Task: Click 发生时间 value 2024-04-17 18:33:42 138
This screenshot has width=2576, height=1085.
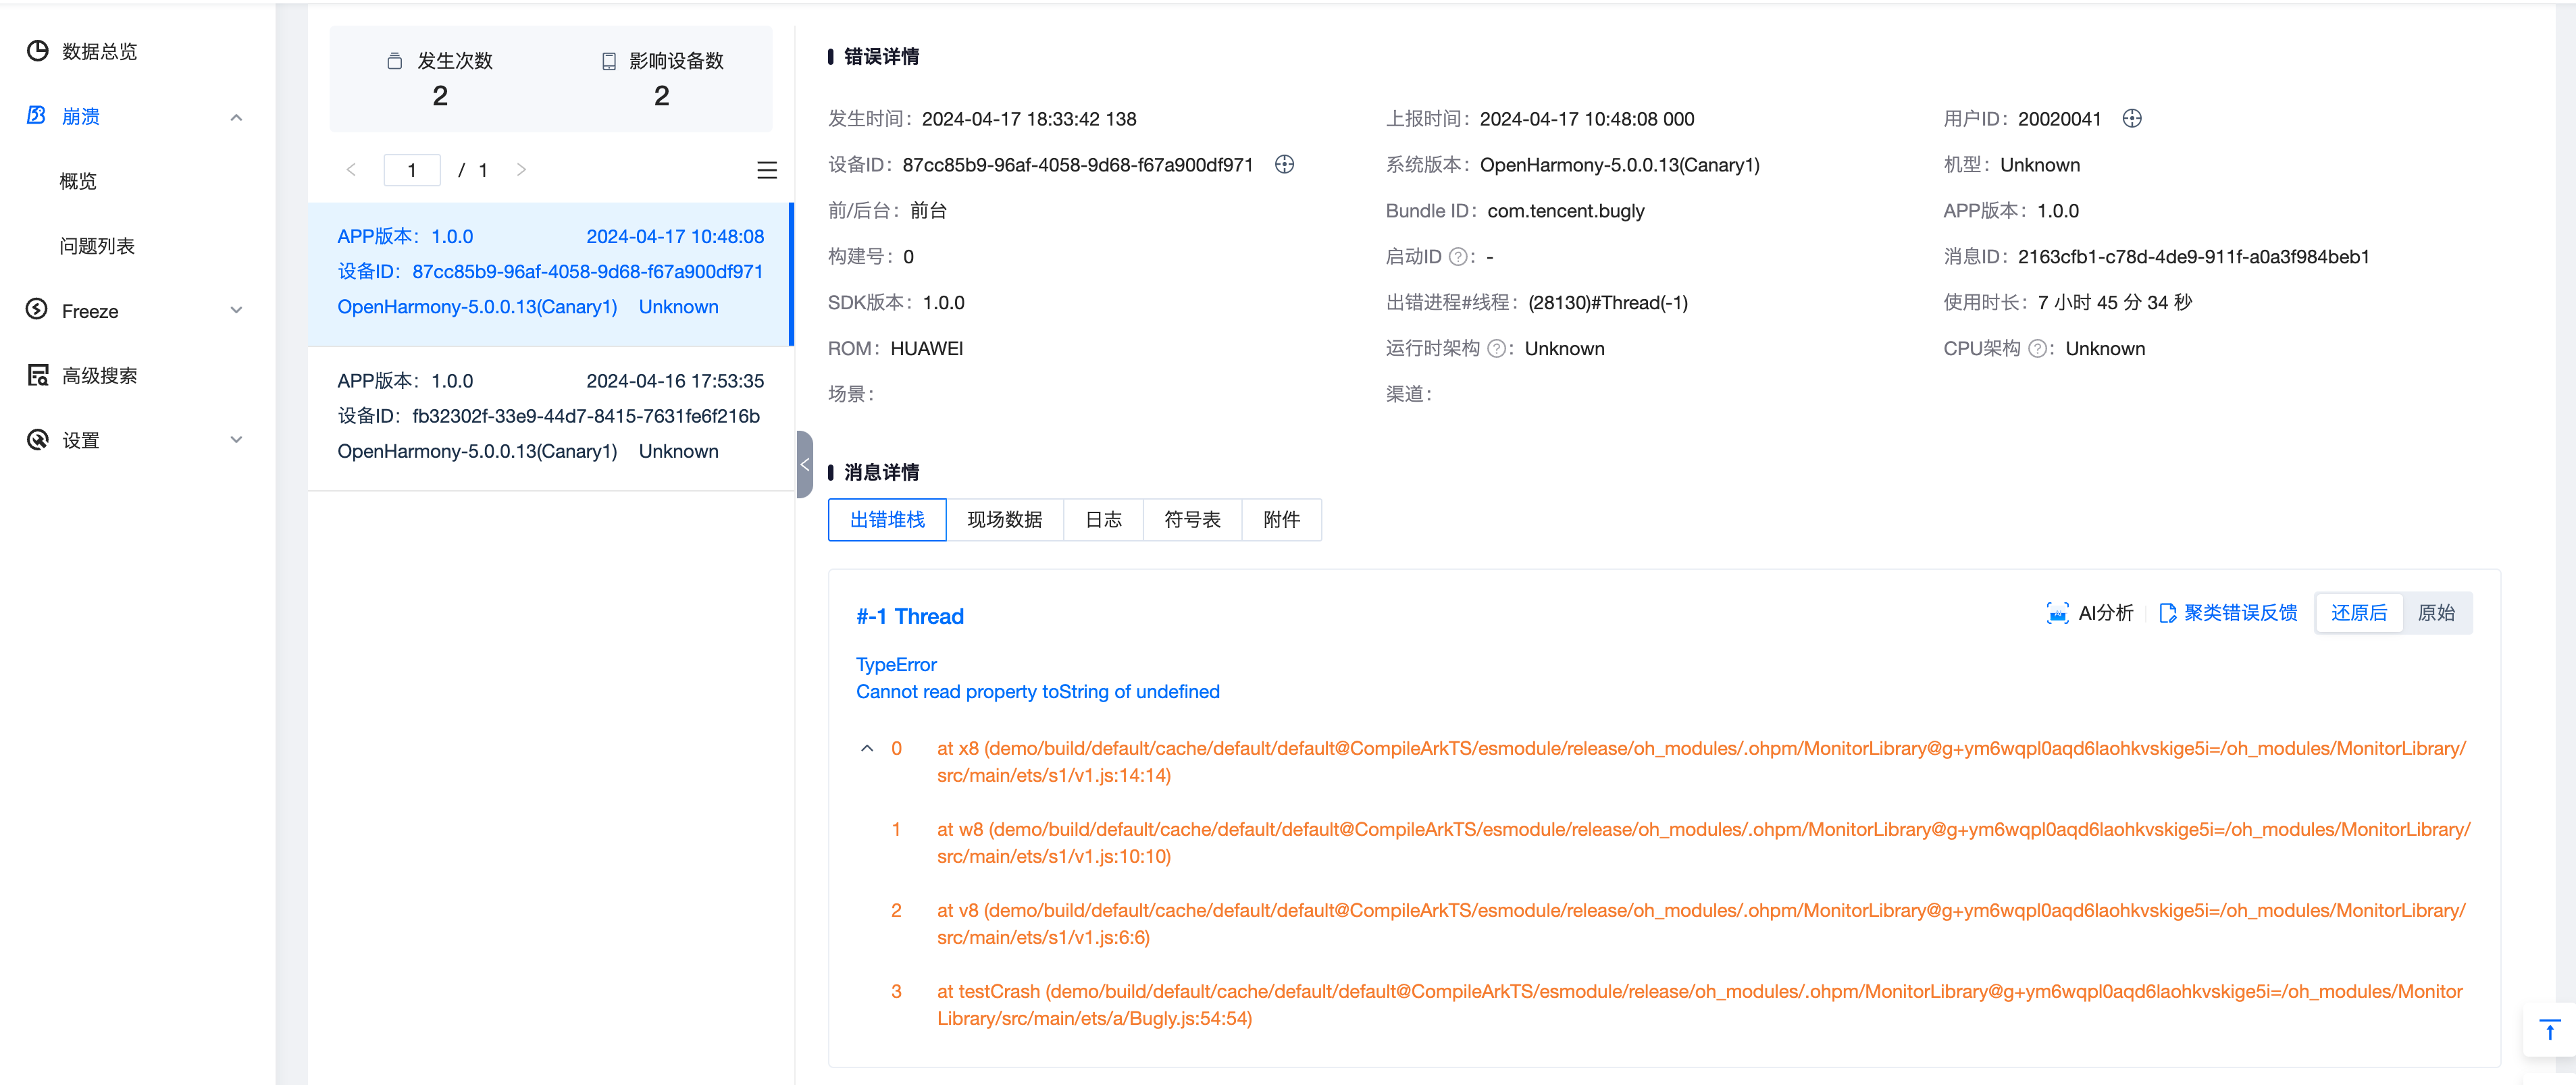Action: [x=1028, y=119]
